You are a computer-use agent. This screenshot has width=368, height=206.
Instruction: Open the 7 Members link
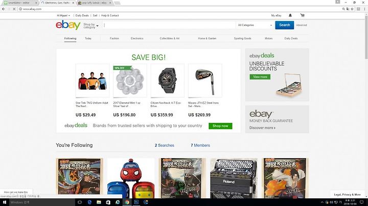[200, 145]
